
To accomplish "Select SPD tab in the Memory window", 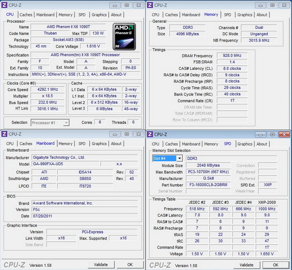I will [x=228, y=15].
